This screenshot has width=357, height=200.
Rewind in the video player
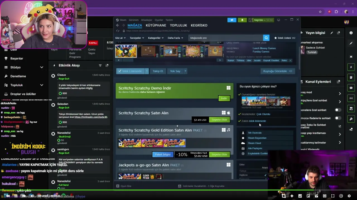coord(8,196)
